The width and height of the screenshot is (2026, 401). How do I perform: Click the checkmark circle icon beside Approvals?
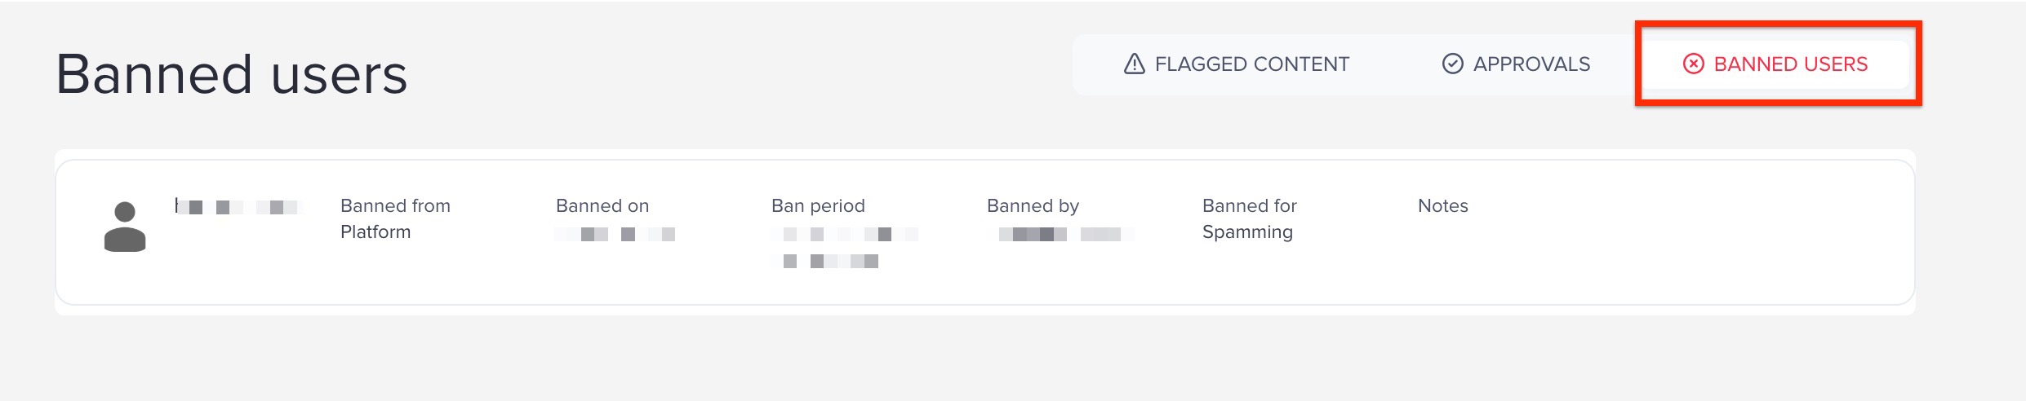(x=1452, y=64)
